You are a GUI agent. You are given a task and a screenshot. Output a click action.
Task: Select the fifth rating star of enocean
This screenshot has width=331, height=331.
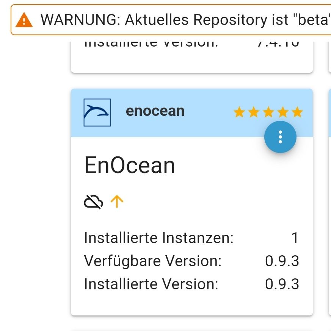tap(297, 112)
